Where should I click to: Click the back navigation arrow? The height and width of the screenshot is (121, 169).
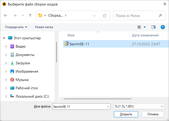pos(6,15)
